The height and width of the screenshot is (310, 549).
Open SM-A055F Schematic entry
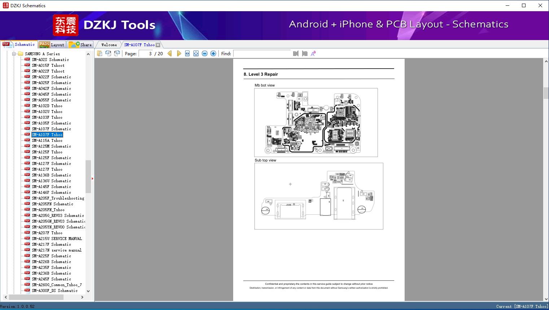(51, 100)
